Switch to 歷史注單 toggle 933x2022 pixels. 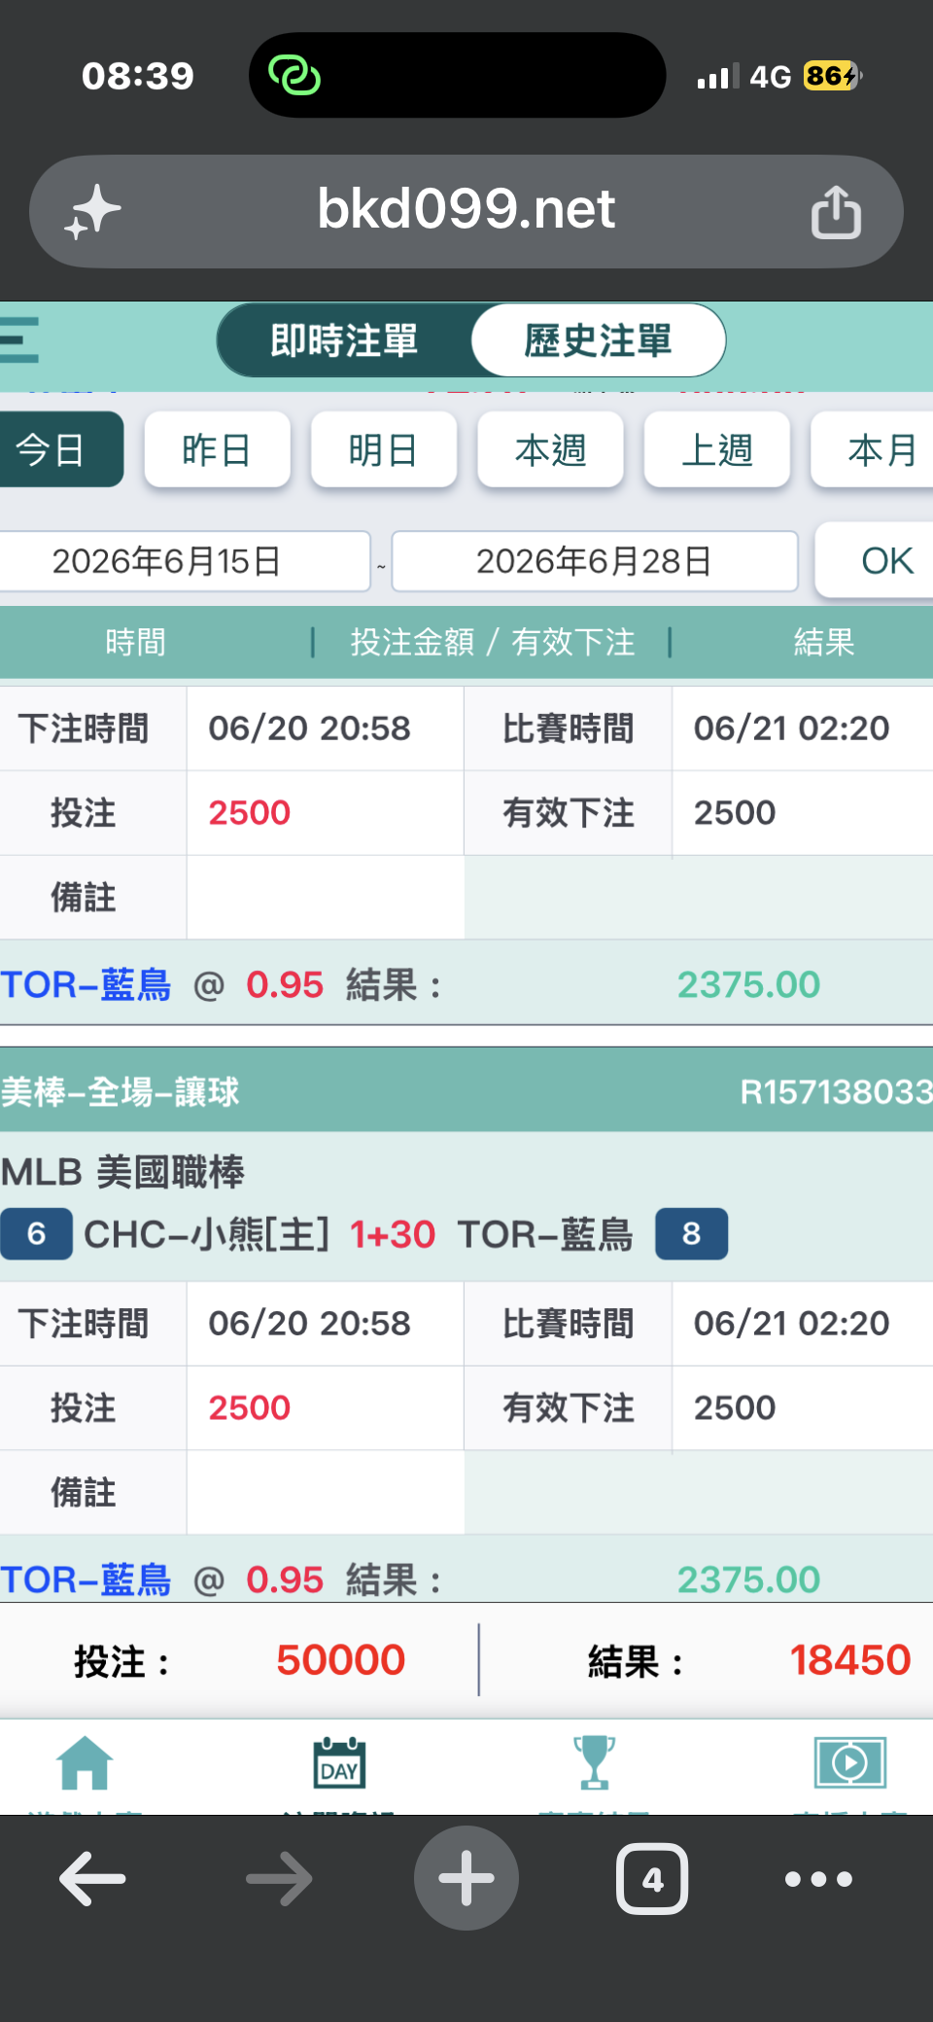[599, 340]
